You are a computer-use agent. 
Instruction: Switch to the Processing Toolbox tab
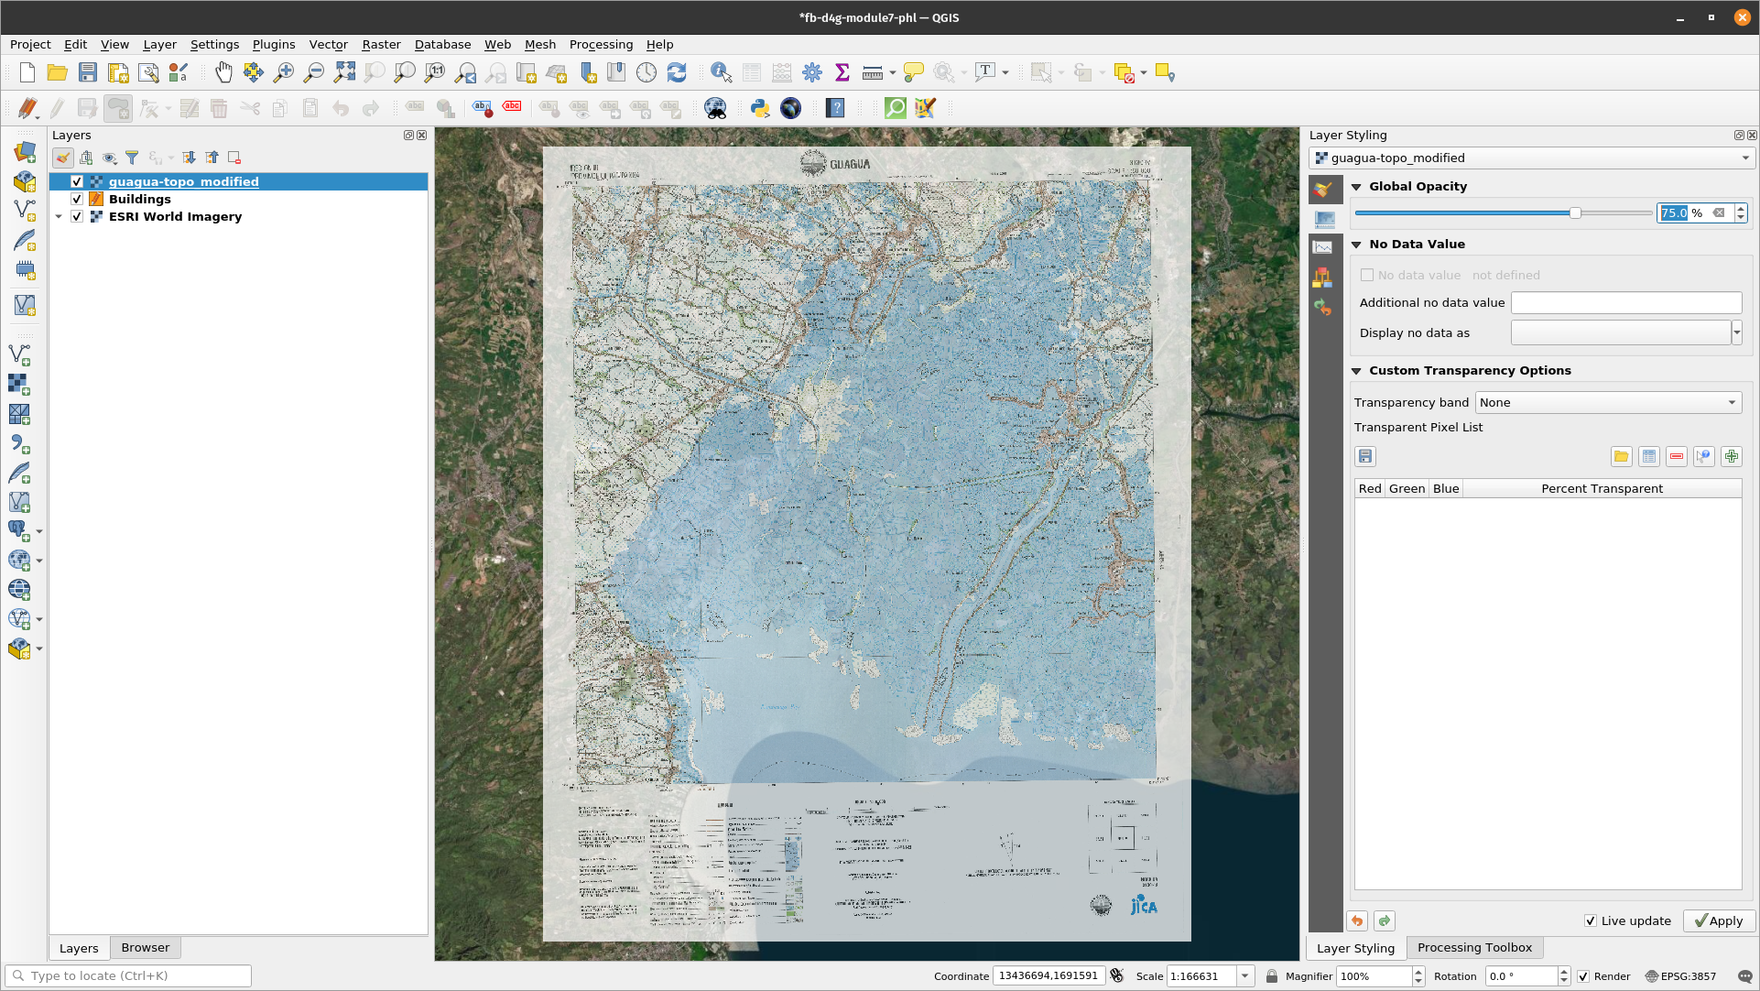coord(1473,947)
